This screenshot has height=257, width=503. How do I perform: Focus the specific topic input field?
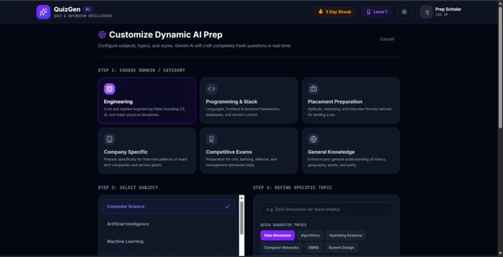click(326, 209)
